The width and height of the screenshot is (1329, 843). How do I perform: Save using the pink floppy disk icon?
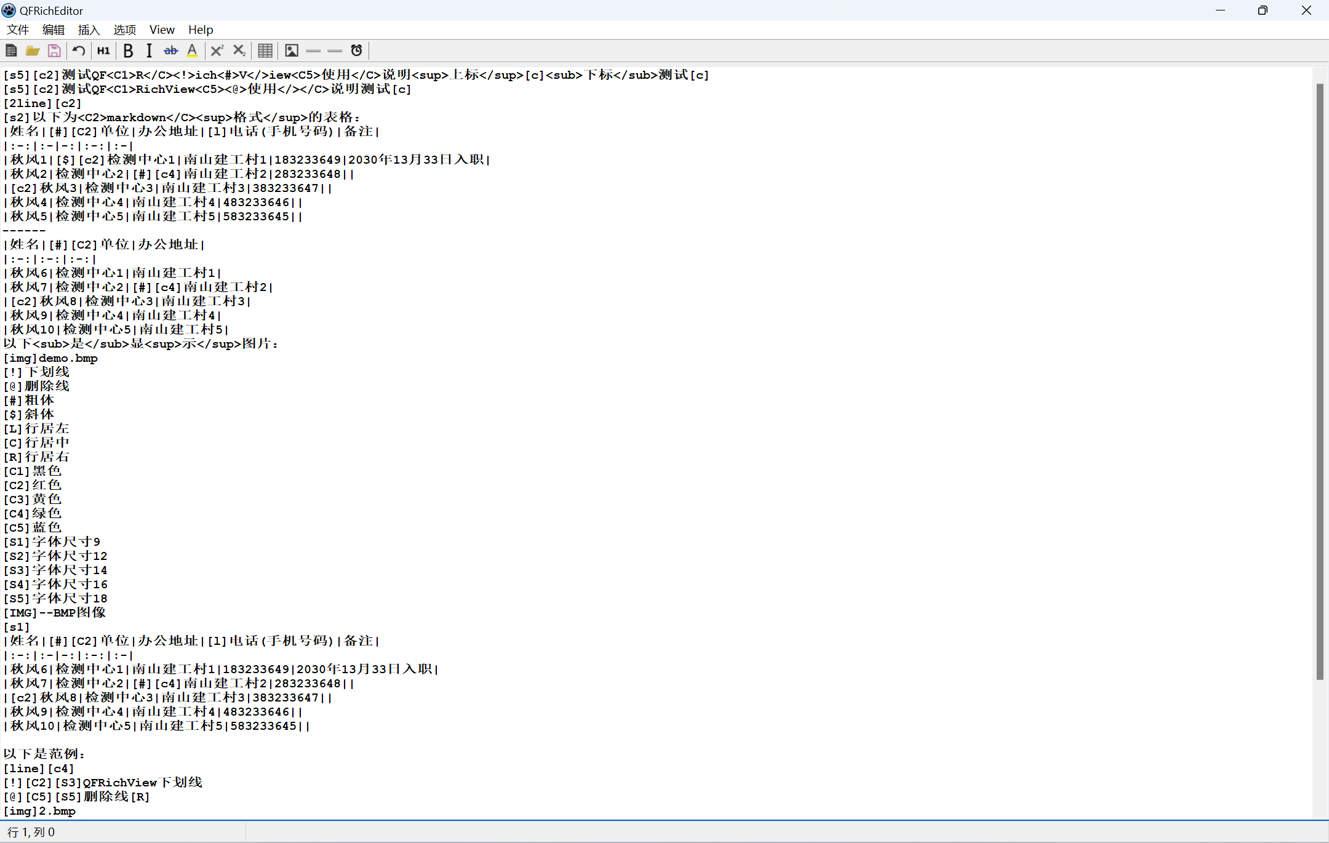click(x=54, y=51)
